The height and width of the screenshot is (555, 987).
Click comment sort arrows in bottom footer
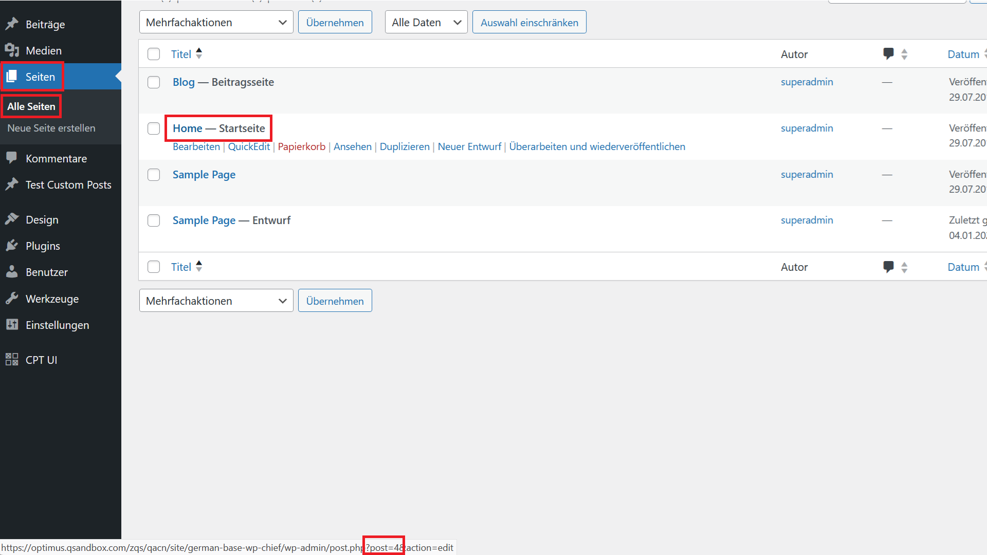904,267
